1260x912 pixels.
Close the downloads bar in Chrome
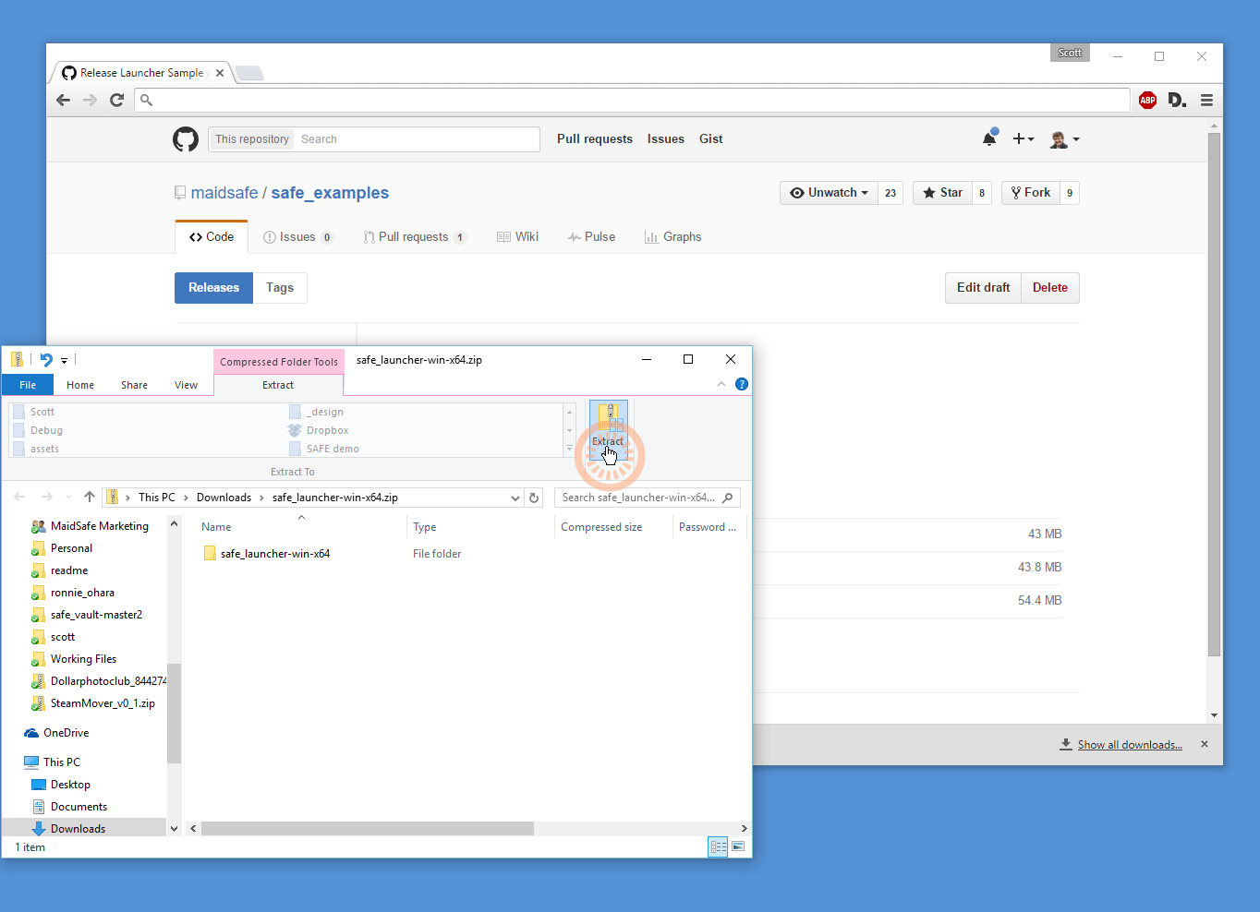(1205, 744)
